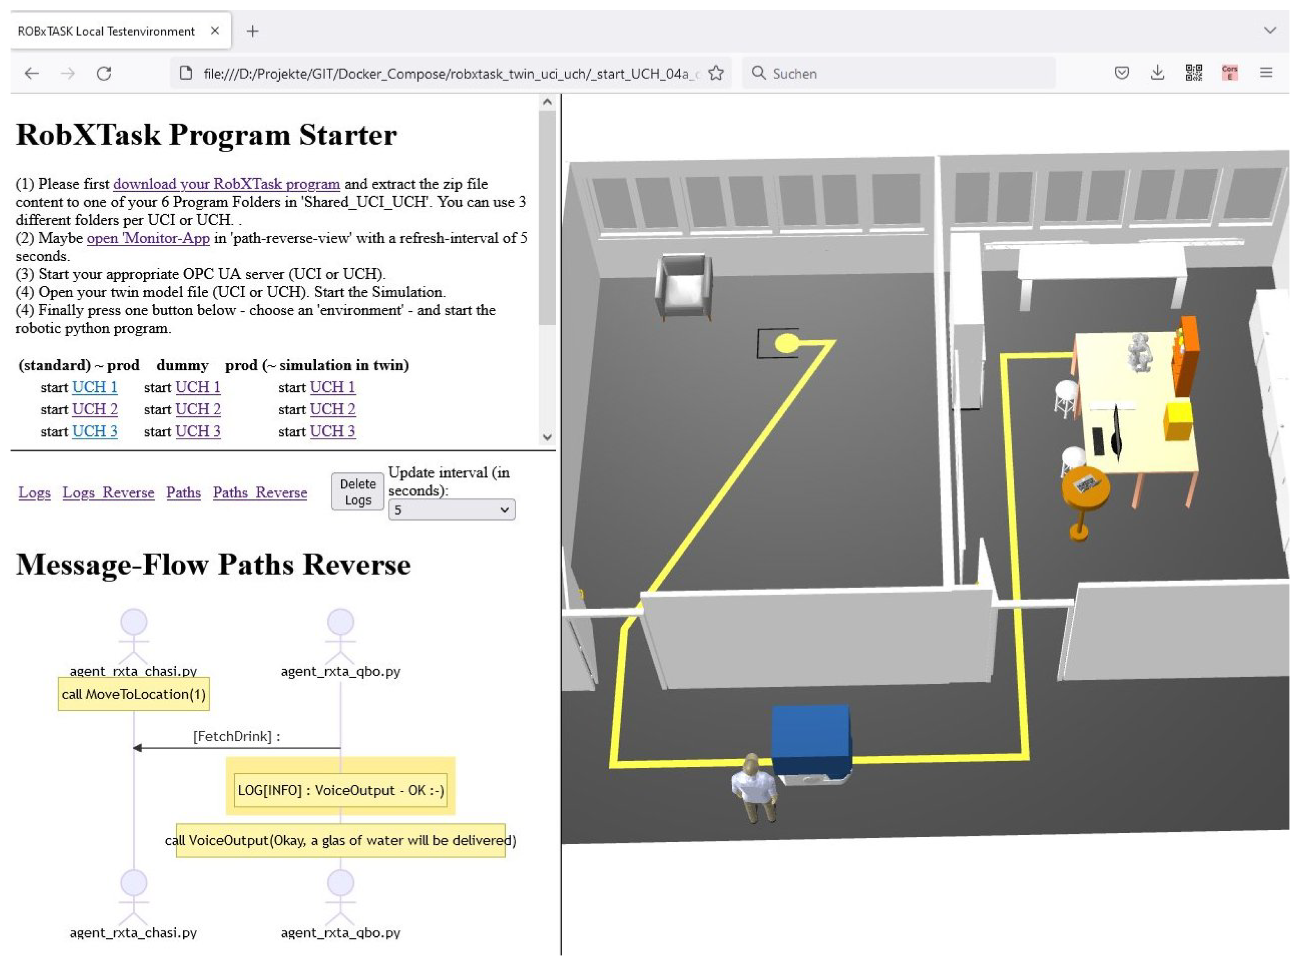Expand the list all tabs chevron
1300x966 pixels.
pyautogui.click(x=1270, y=30)
